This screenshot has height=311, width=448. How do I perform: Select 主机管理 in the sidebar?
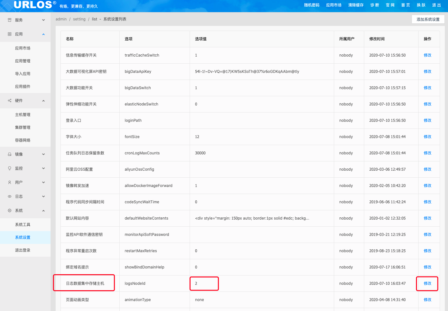(23, 115)
